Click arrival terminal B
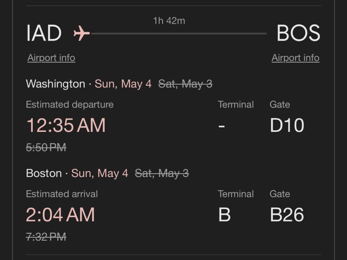The width and height of the screenshot is (347, 260). pos(224,214)
